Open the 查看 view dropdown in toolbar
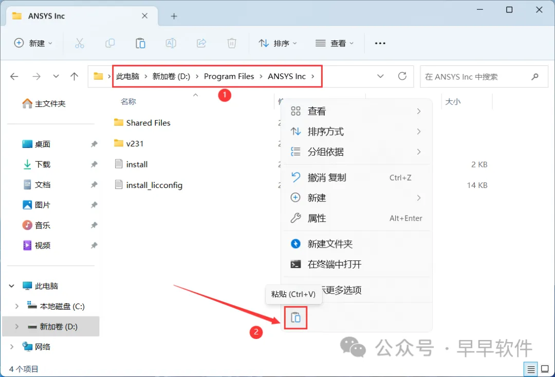555x377 pixels. [x=335, y=43]
